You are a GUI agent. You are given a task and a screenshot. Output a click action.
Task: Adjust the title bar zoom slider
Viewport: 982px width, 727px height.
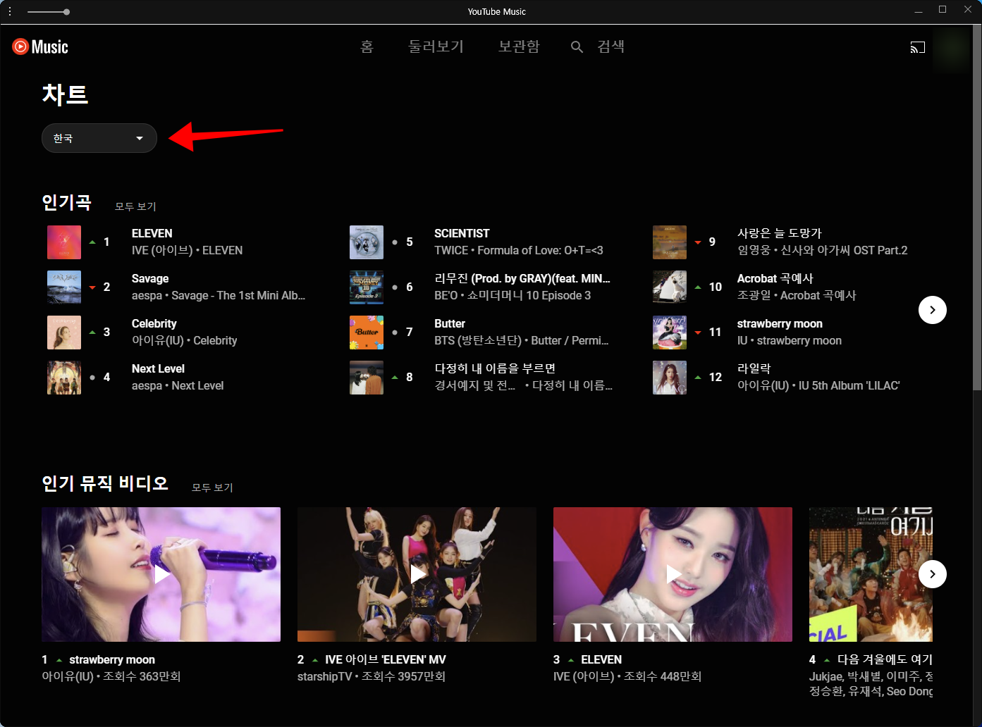tap(48, 12)
